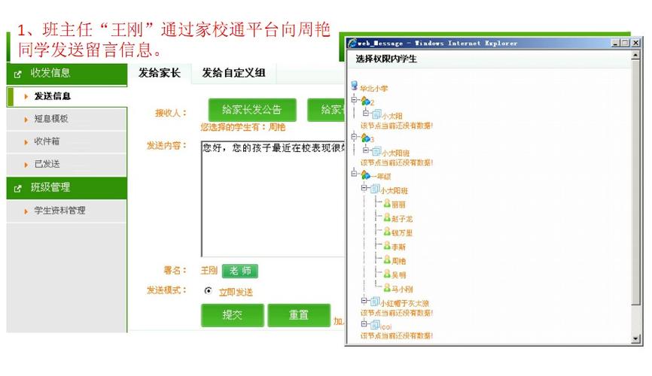Select student 周艳's person icon in tree

387,259
